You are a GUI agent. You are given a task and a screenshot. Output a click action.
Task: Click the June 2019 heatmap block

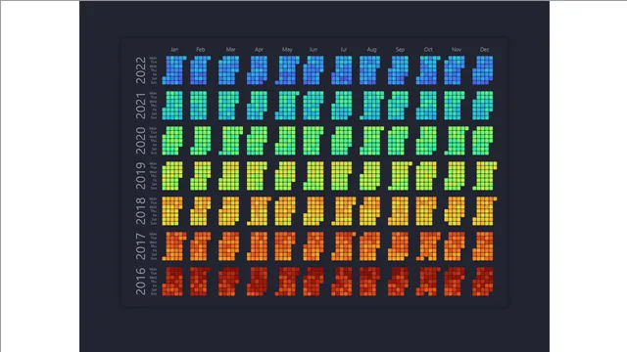click(313, 176)
